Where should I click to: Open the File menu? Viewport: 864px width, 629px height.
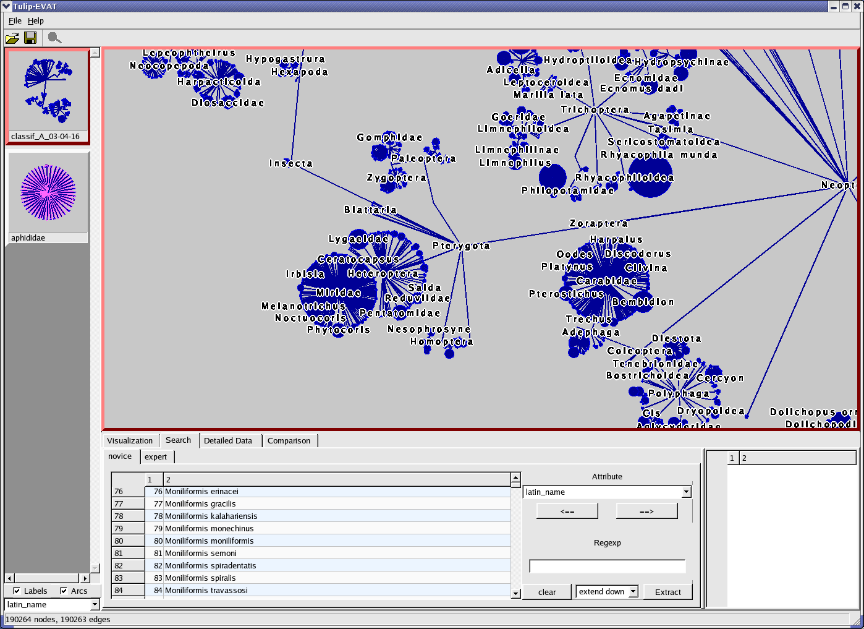15,20
